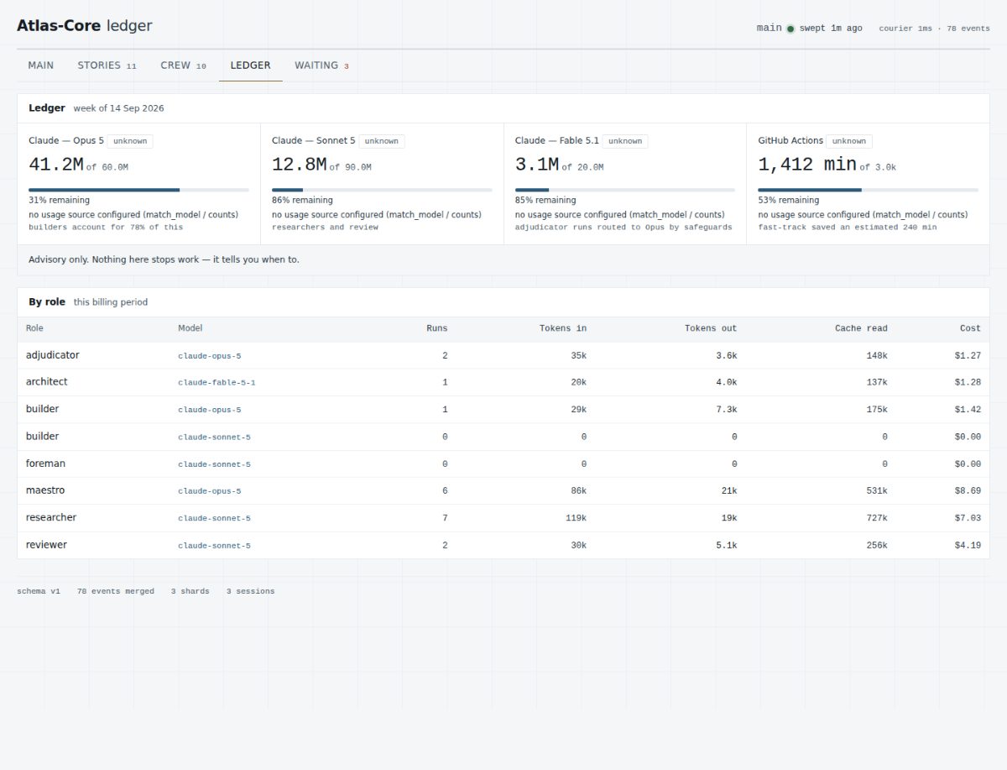Switch to the STORIES tab

(107, 65)
